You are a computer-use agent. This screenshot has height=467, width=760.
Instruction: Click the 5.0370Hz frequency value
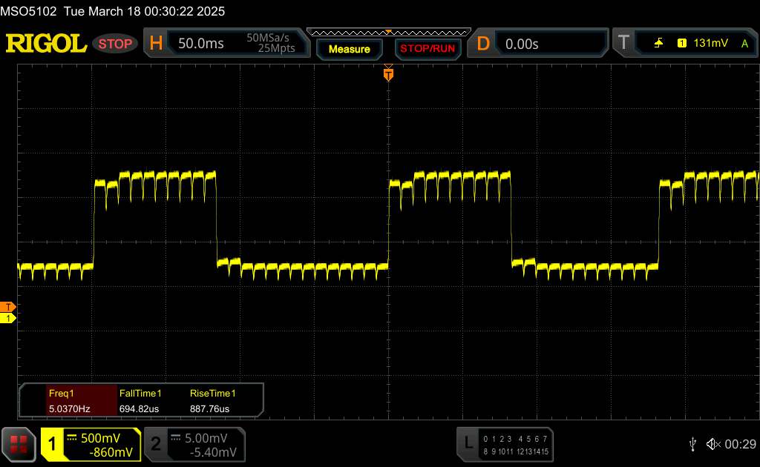tap(69, 409)
